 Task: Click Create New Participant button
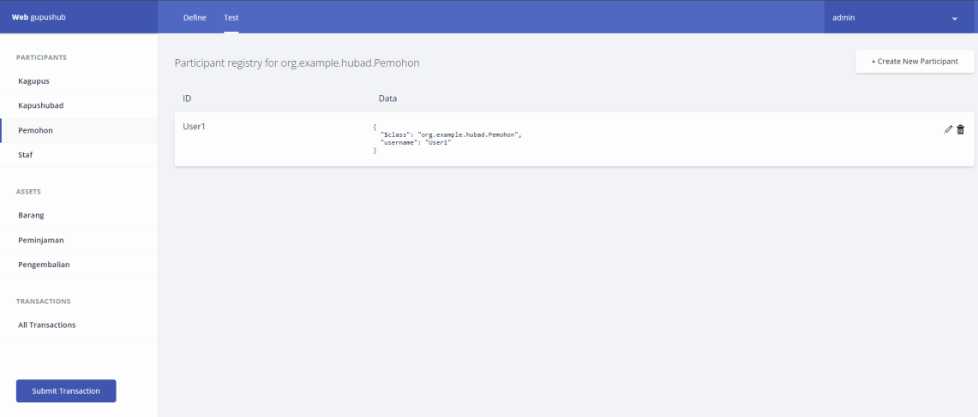tap(914, 62)
